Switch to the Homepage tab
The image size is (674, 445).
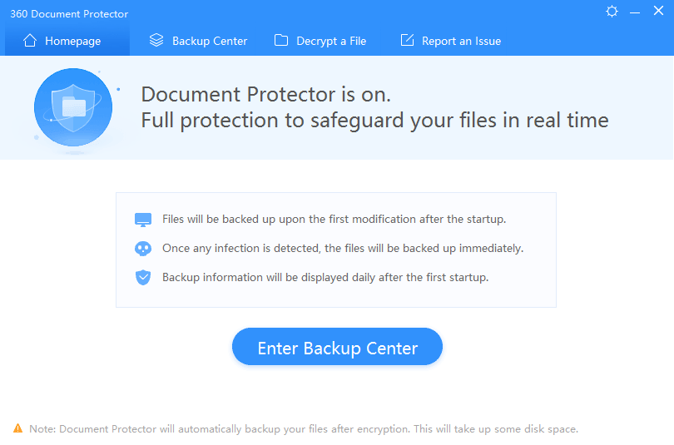click(62, 41)
